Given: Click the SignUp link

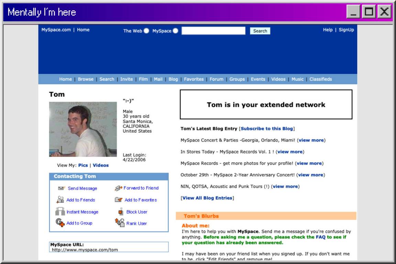Looking at the screenshot, I should click(346, 30).
